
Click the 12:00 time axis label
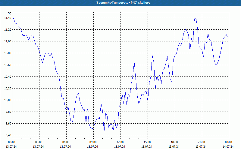(120, 142)
